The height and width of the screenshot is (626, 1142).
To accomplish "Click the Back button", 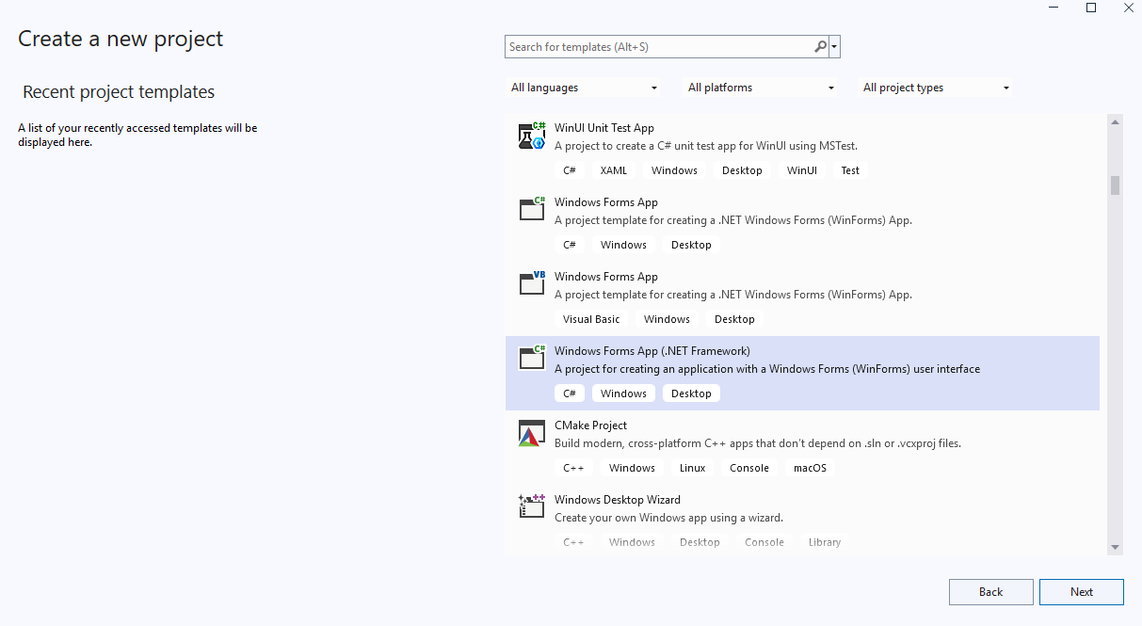I will pos(991,592).
